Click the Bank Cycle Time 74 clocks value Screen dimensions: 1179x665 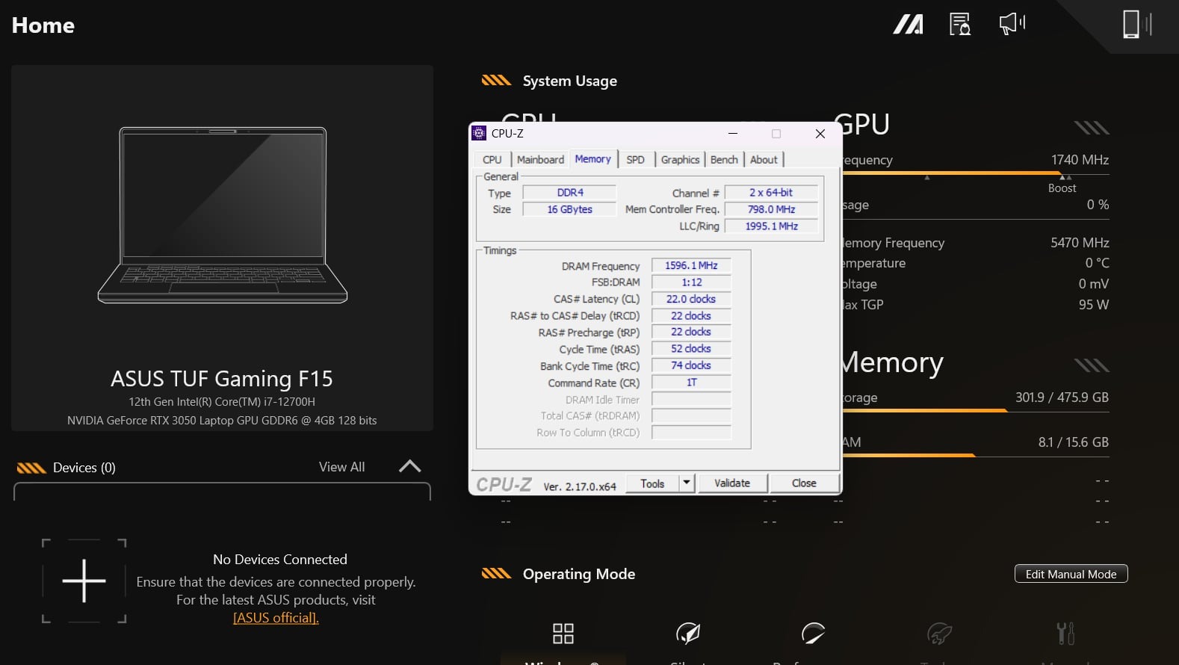click(x=691, y=365)
